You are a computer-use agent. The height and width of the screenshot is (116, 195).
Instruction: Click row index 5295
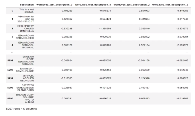pos(10,88)
